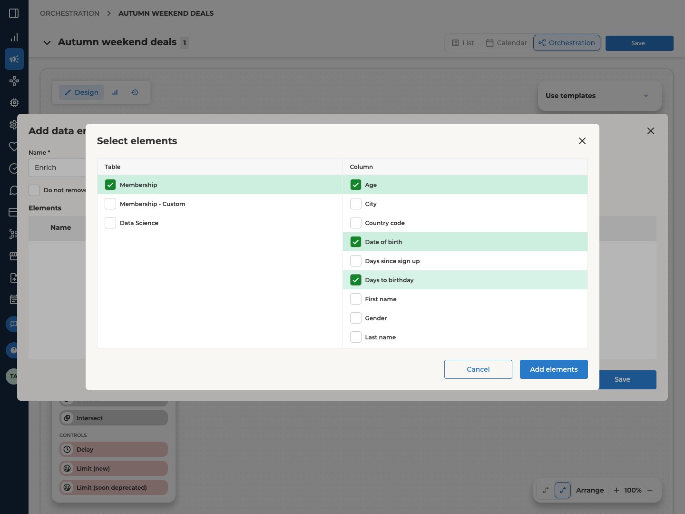The width and height of the screenshot is (685, 514).
Task: Check the City column checkbox
Action: (x=356, y=204)
